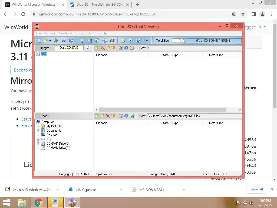Screen dimensions: 277x208
Task: Click the Rename icon in Local pane toolbar
Action: point(113,116)
